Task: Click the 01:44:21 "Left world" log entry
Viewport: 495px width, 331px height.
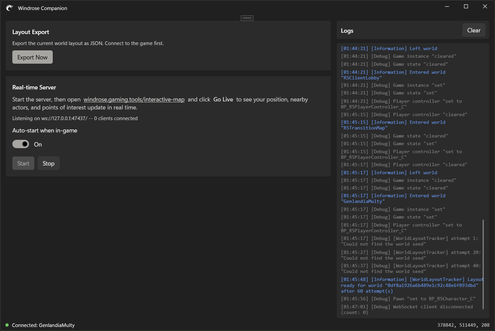Action: (x=389, y=48)
